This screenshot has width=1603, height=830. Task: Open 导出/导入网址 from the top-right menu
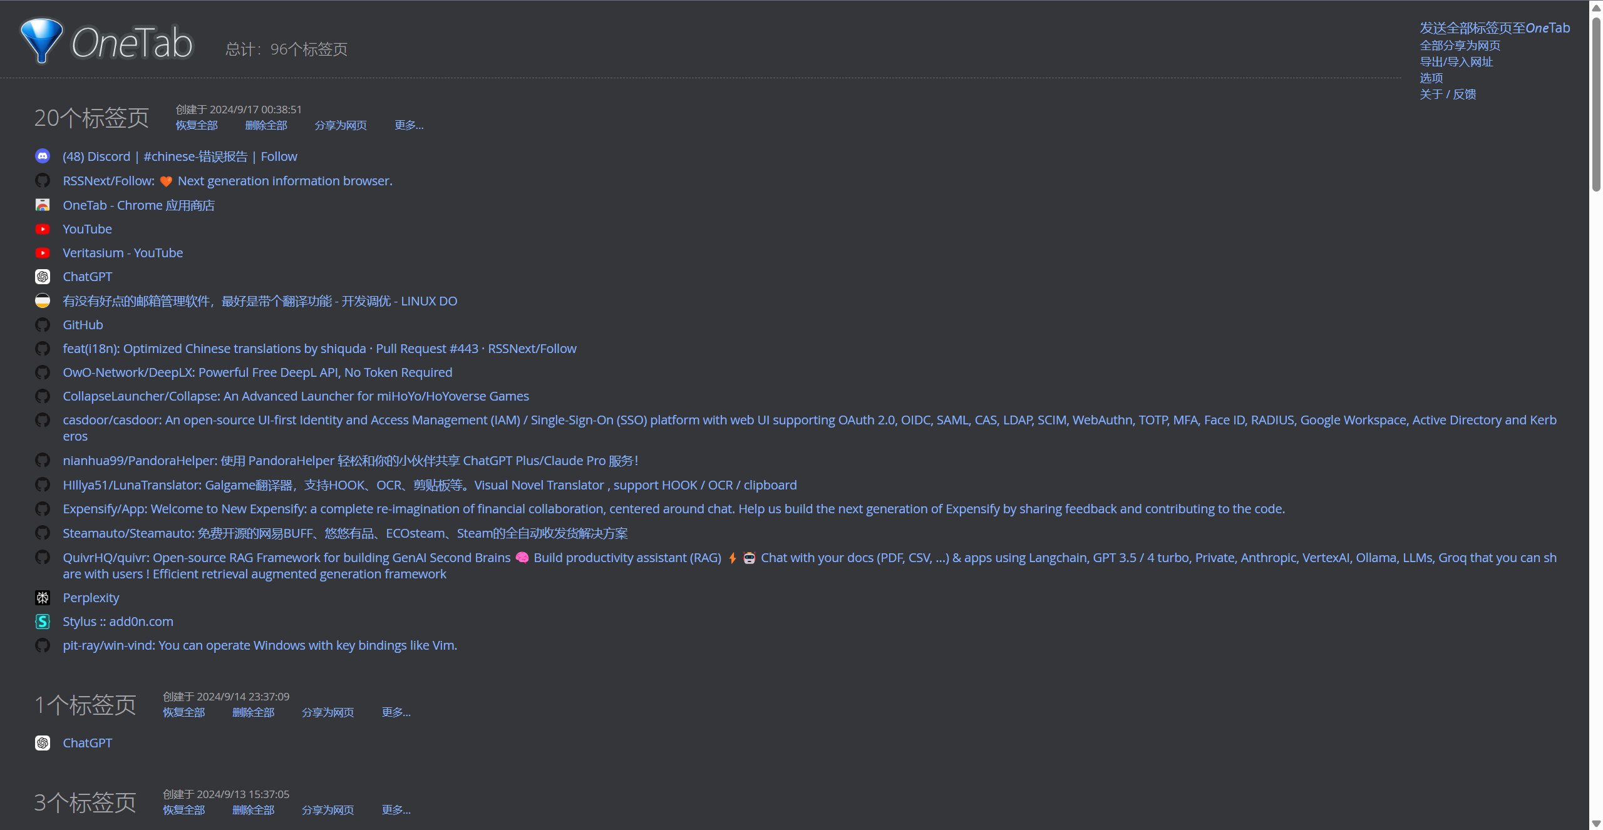click(x=1456, y=62)
